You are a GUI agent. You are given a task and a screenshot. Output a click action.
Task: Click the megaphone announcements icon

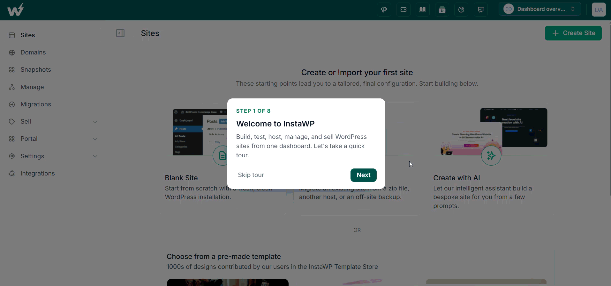coord(384,10)
